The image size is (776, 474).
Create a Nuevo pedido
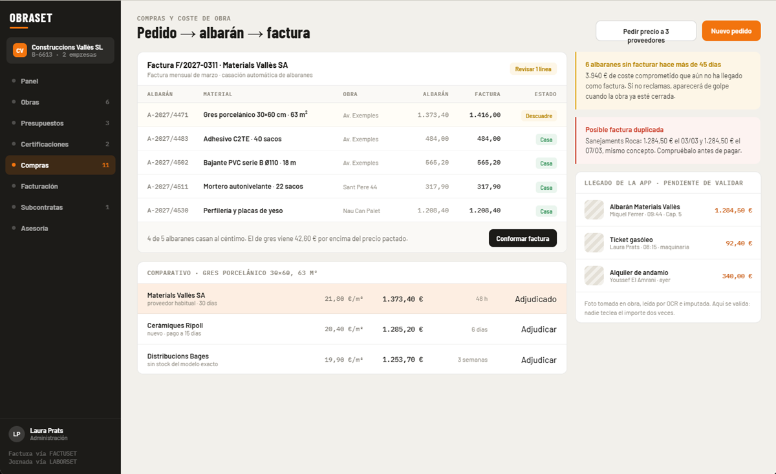tap(731, 31)
